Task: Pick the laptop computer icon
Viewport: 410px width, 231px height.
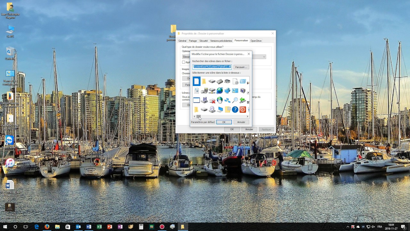Action: coord(220,110)
